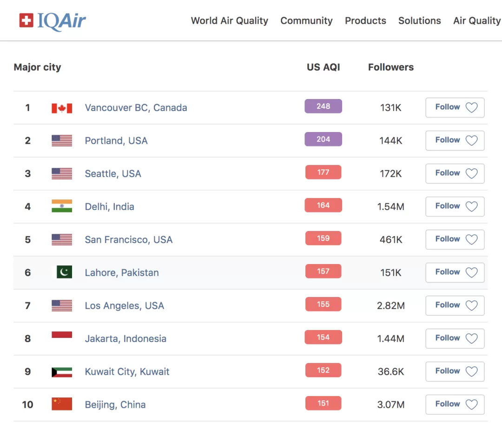Open the Delhi, India city link
The width and height of the screenshot is (502, 423).
(x=110, y=206)
